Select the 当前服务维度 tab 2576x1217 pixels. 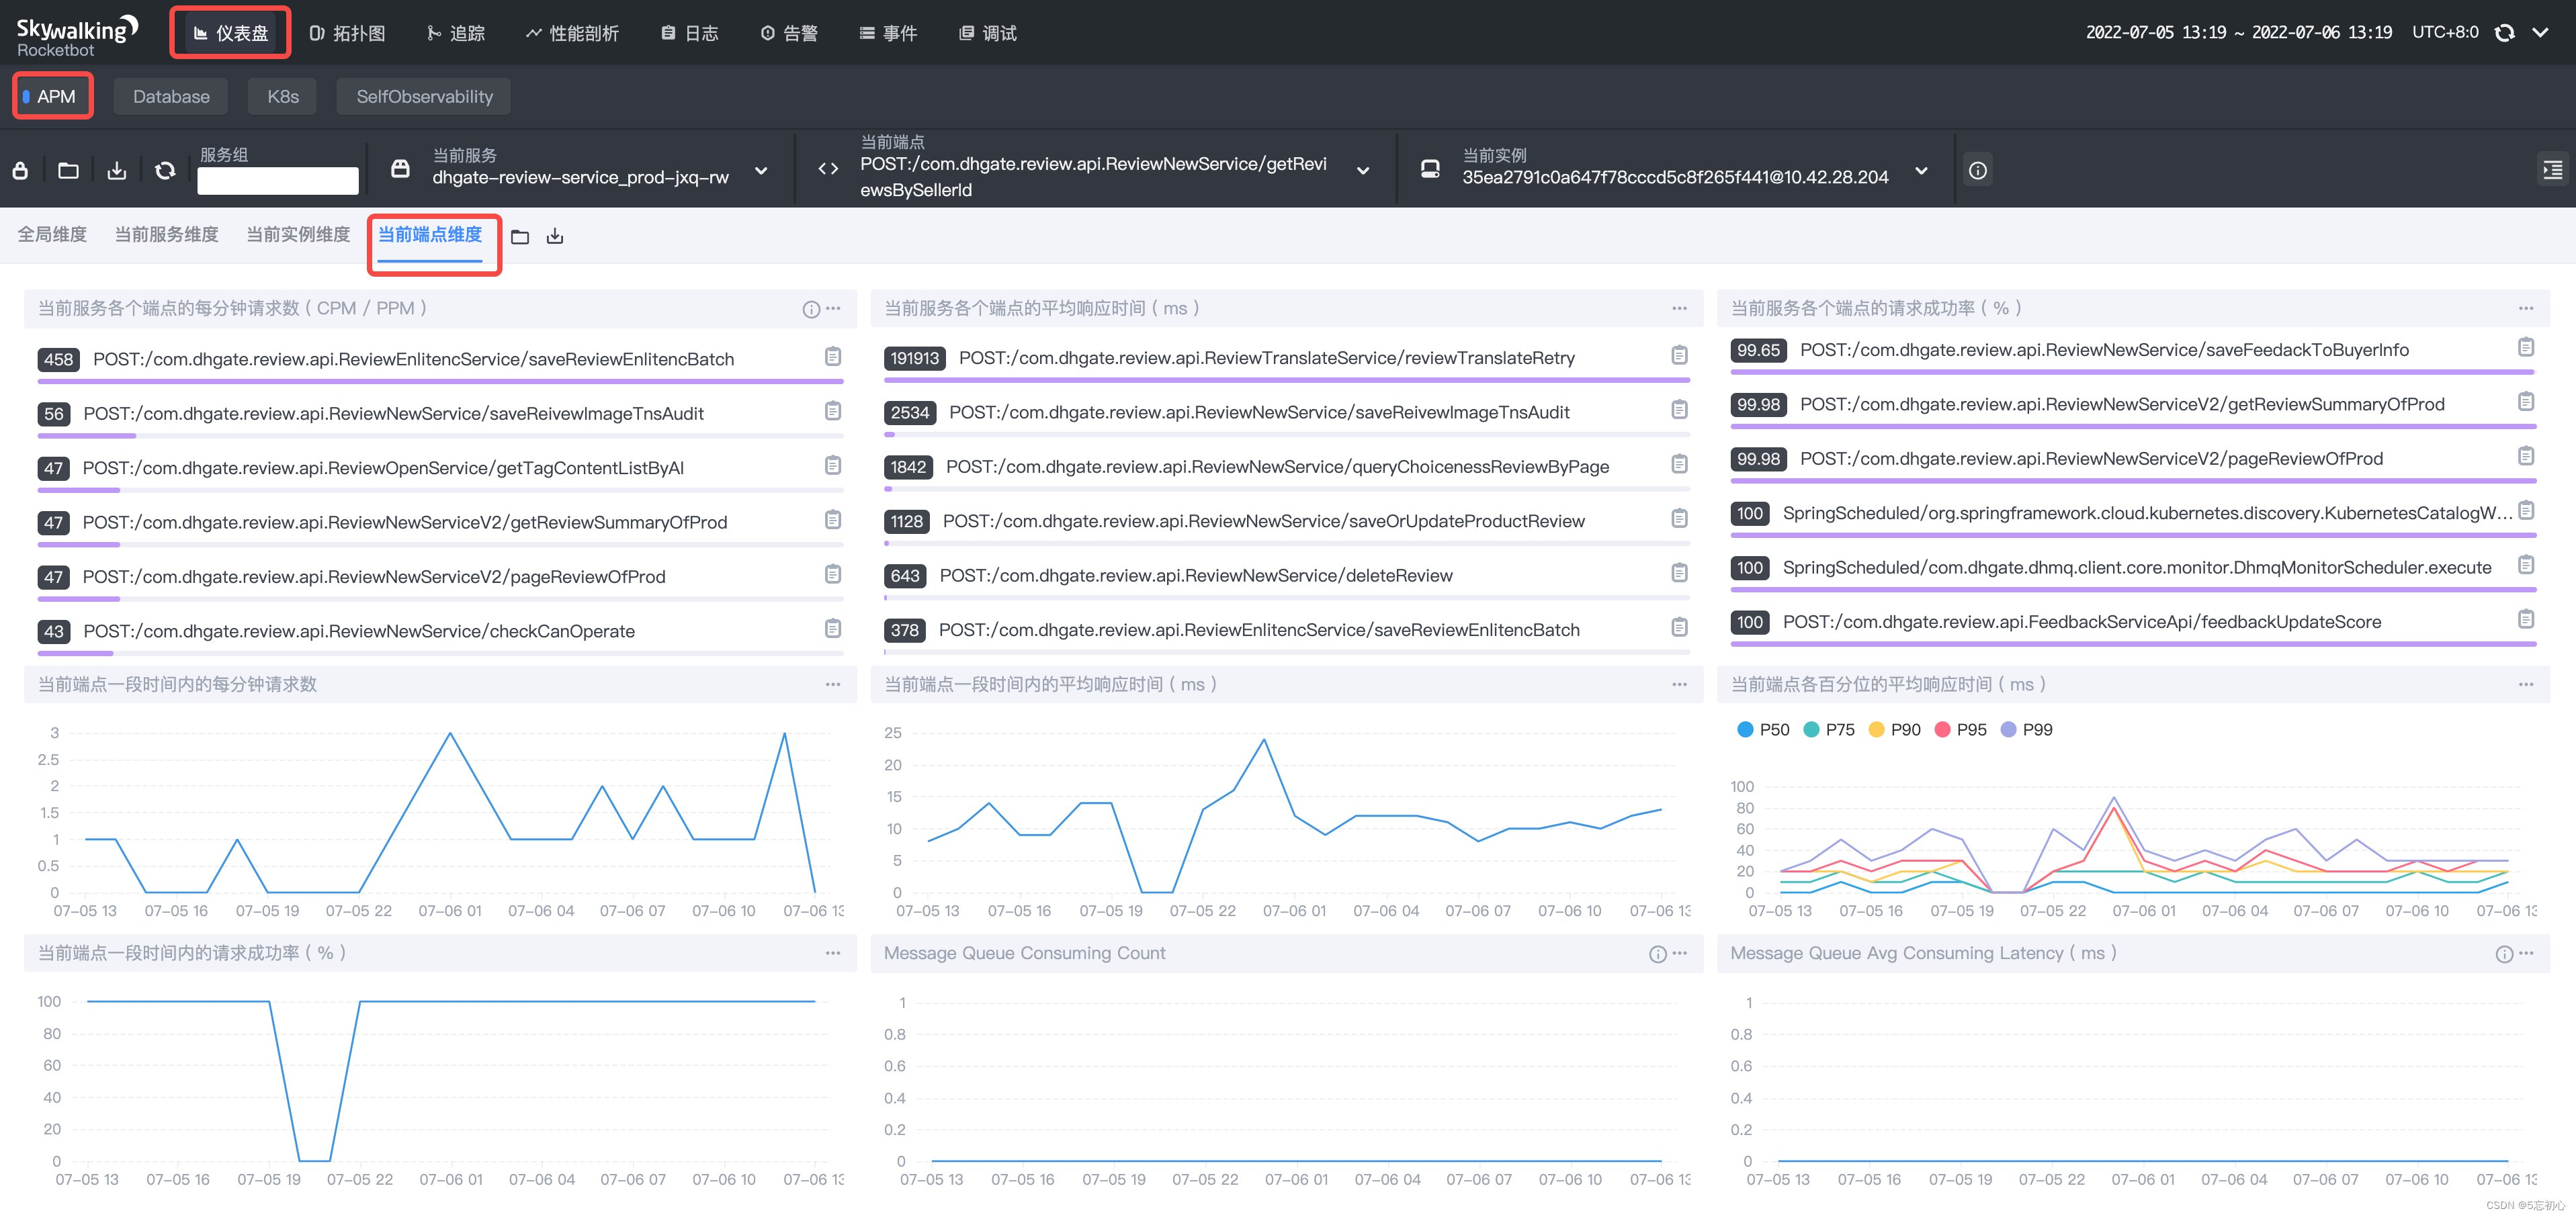[x=166, y=235]
